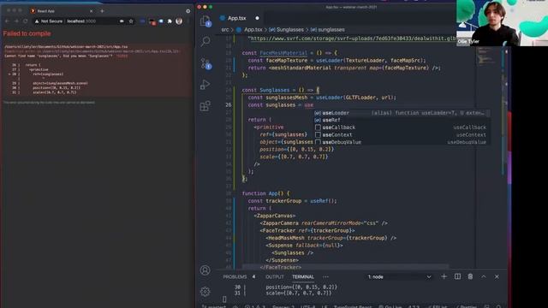548x308 pixels.
Task: Open the Run and Debug view
Action: (x=205, y=85)
